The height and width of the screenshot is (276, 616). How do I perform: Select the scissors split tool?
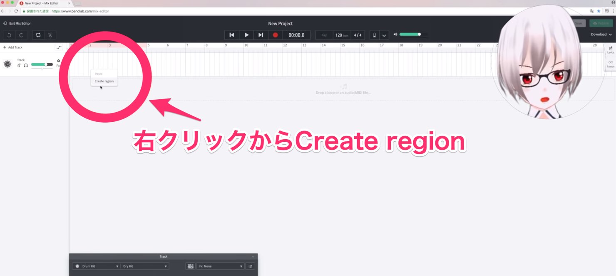[x=50, y=35]
